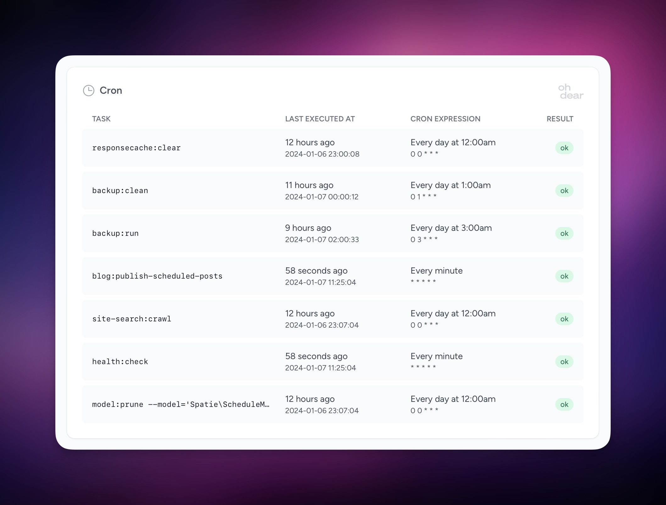The image size is (666, 505).
Task: Click the Cron panel title text
Action: (x=111, y=91)
